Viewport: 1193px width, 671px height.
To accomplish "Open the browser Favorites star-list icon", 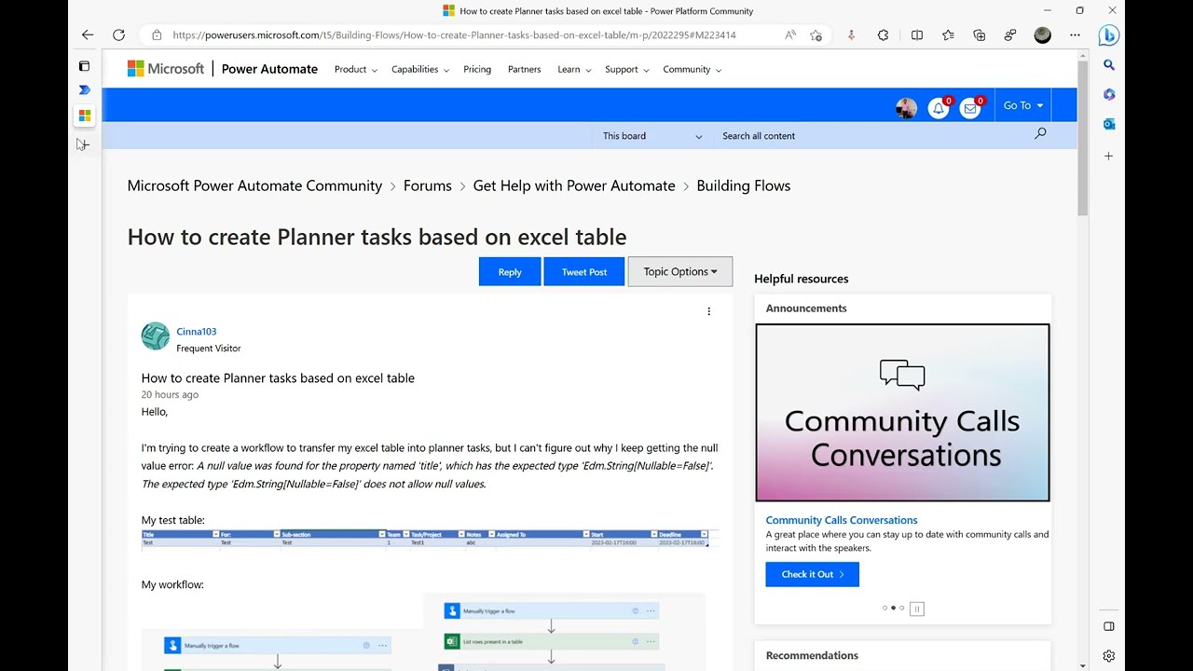I will (x=948, y=35).
